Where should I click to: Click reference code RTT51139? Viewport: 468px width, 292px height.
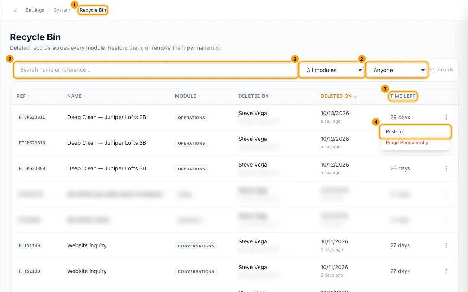(x=29, y=271)
